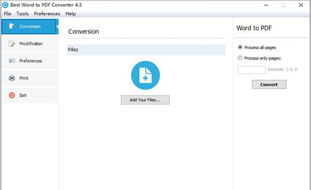The width and height of the screenshot is (311, 190).
Task: Click the app logo in title bar
Action: 5,5
